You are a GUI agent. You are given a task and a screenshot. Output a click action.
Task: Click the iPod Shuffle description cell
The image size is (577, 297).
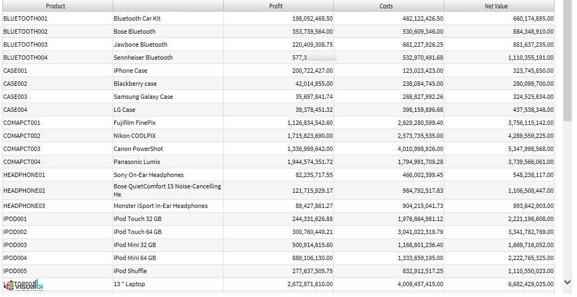(130, 271)
